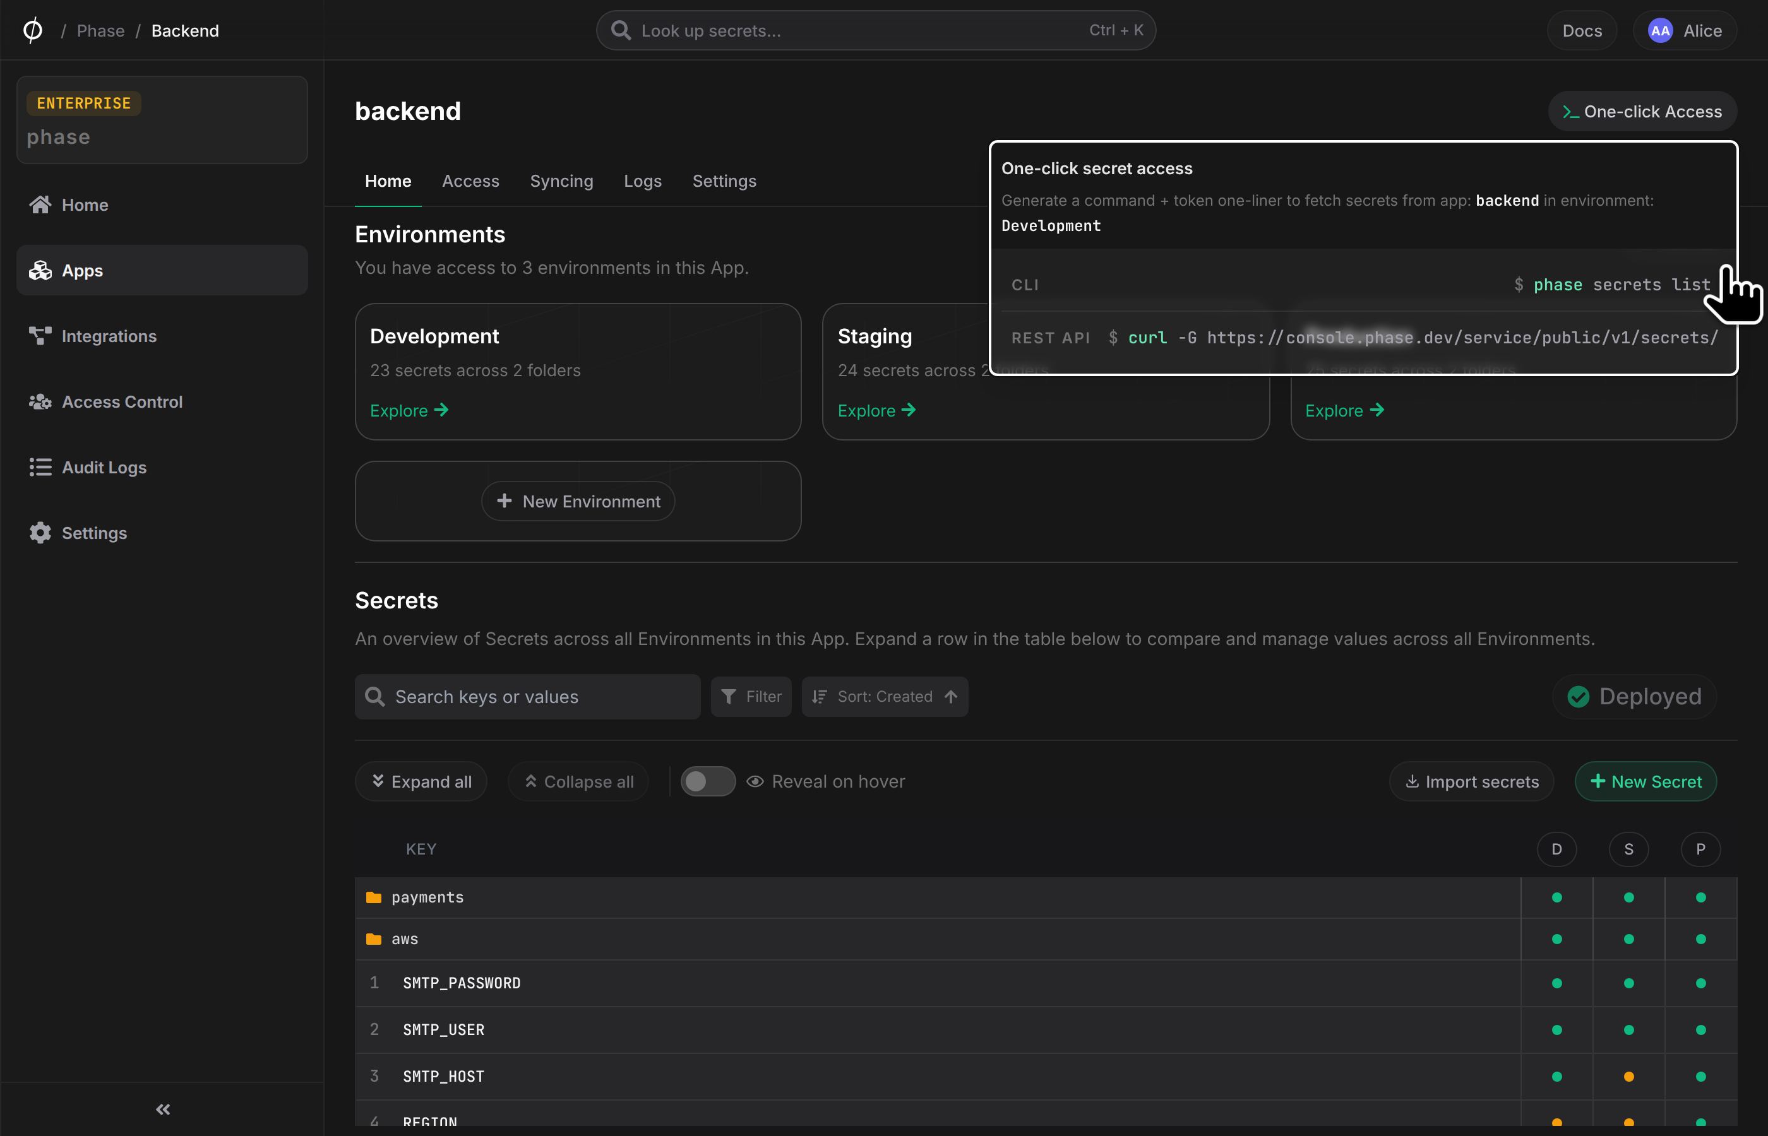The height and width of the screenshot is (1136, 1768).
Task: Open Access Control in the sidebar
Action: (x=162, y=401)
